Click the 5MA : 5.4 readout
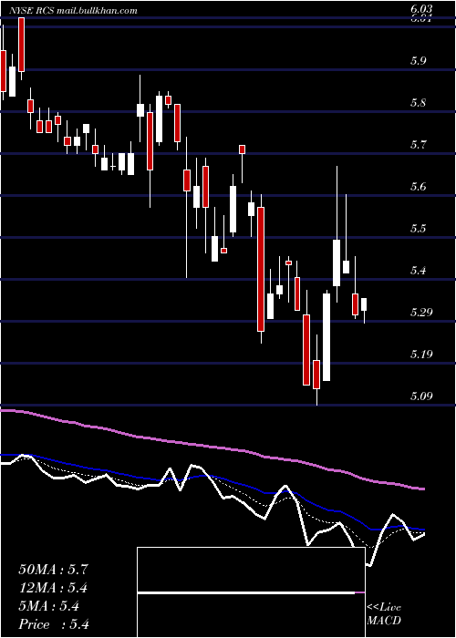This screenshot has width=456, height=638. pos(49,606)
